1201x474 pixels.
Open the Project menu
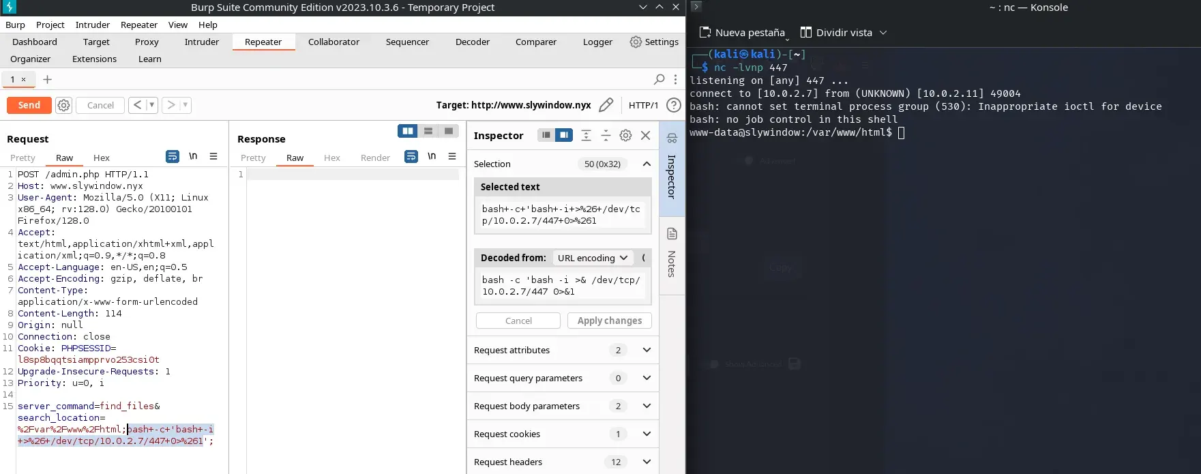pyautogui.click(x=50, y=25)
